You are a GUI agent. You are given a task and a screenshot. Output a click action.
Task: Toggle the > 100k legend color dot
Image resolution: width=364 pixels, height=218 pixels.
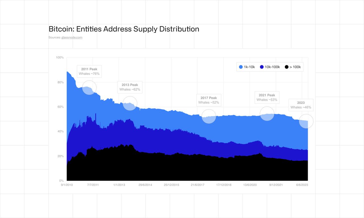coord(287,67)
